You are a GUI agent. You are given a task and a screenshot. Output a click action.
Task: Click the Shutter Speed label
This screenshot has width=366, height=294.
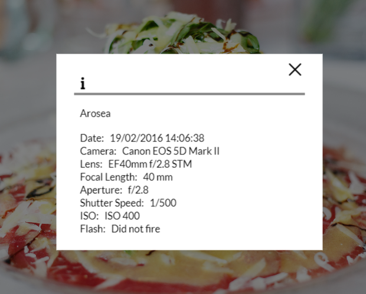[x=112, y=203]
